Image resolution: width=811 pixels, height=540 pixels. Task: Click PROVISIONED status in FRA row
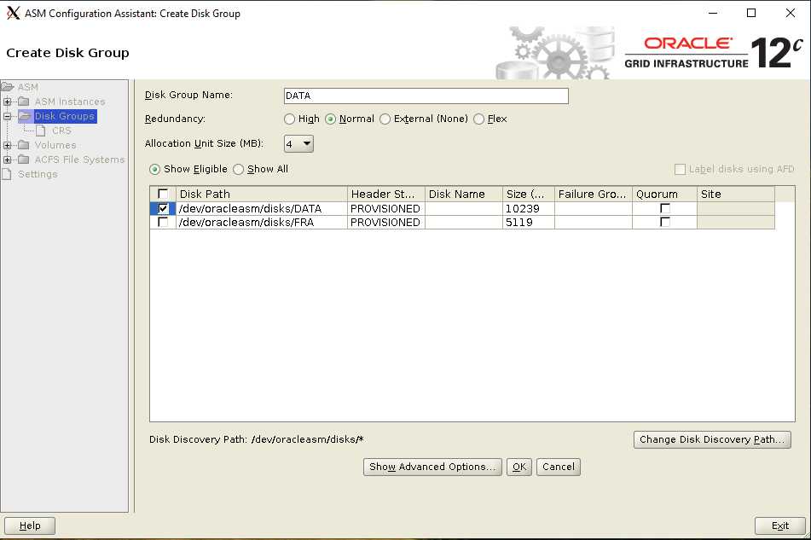tap(385, 222)
